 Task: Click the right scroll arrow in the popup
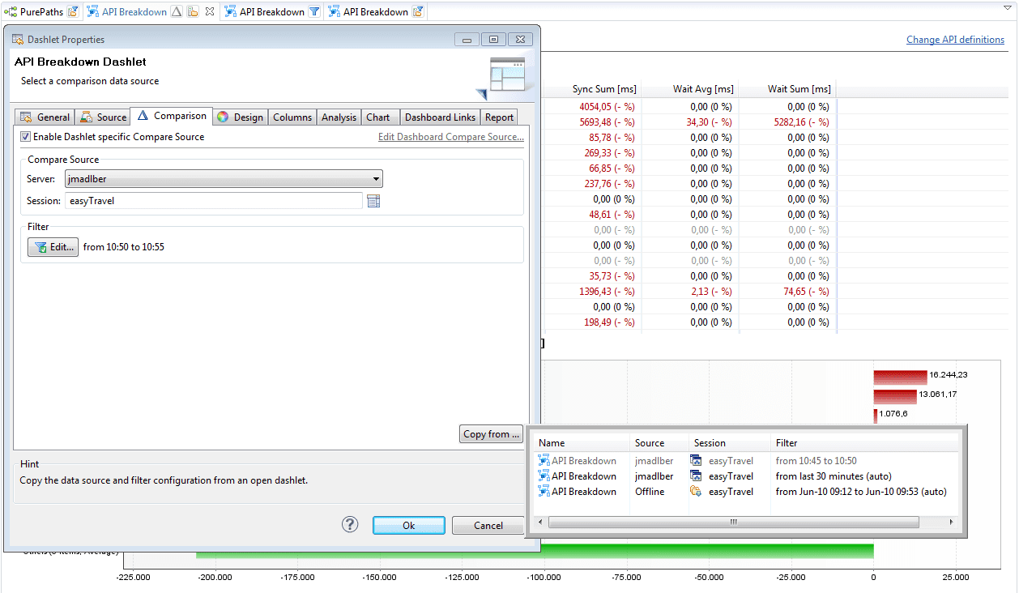tap(952, 522)
